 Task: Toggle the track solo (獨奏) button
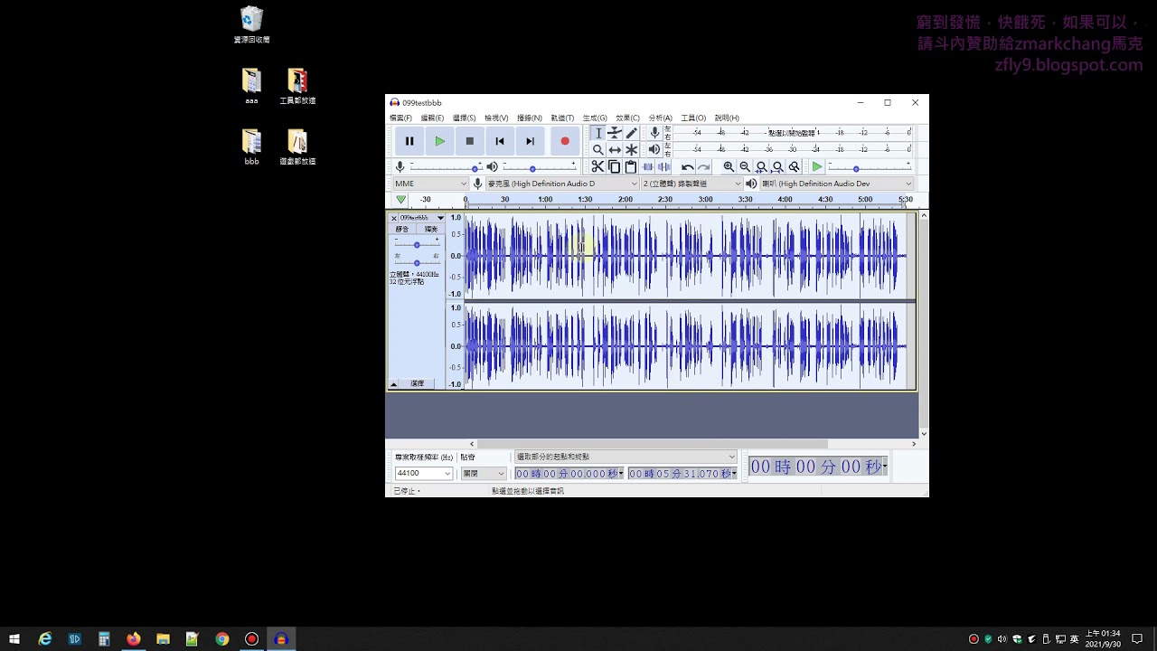click(x=431, y=230)
